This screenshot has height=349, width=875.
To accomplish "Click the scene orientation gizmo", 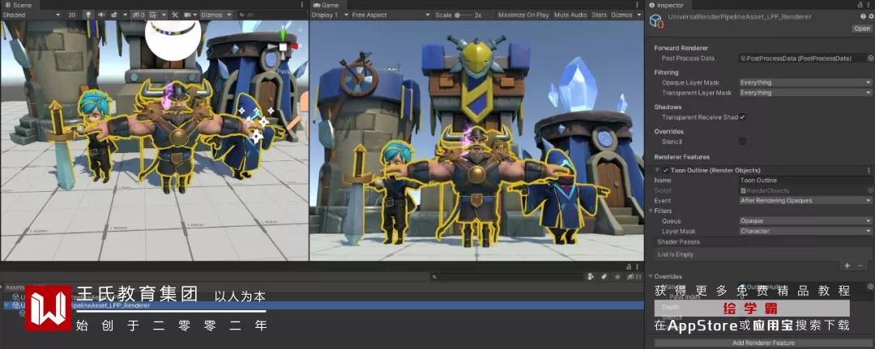I will coord(283,48).
